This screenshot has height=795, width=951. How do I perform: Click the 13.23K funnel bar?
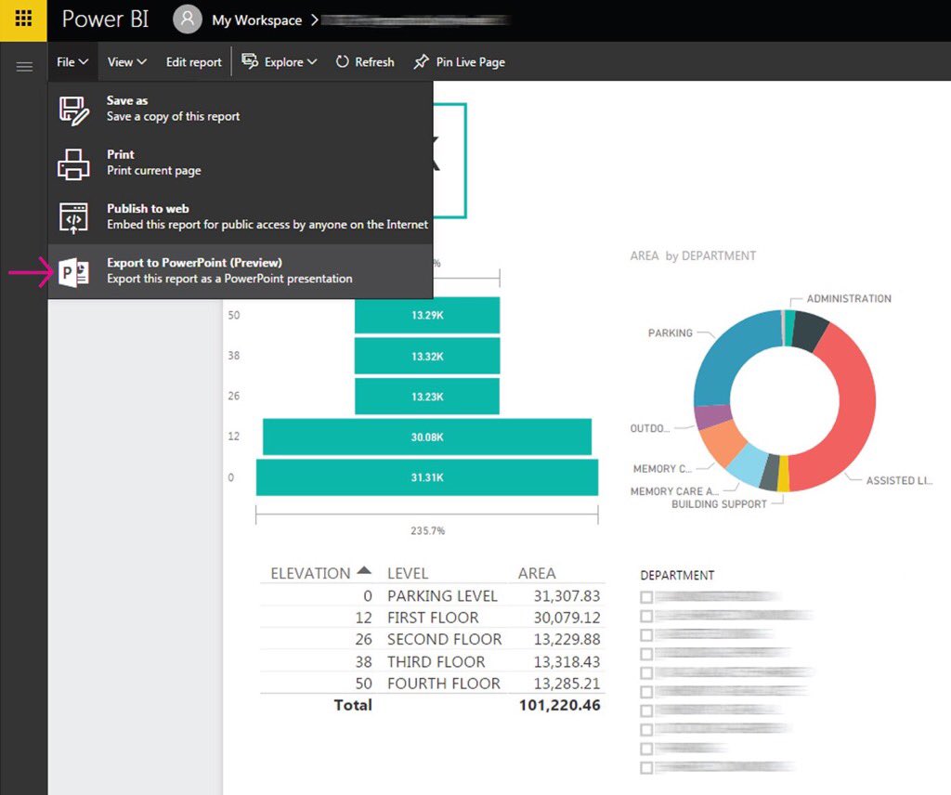(x=427, y=397)
